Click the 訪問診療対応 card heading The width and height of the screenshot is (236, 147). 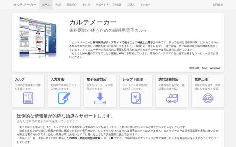tap(169, 79)
